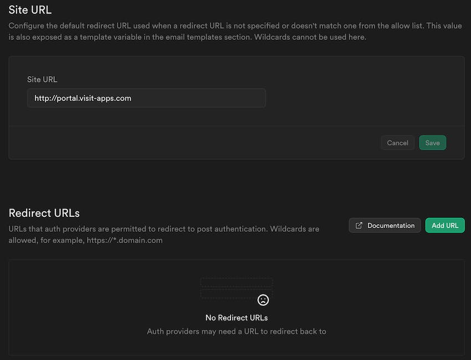Click the Redirect URLs section heading
This screenshot has height=360, width=471.
44,213
